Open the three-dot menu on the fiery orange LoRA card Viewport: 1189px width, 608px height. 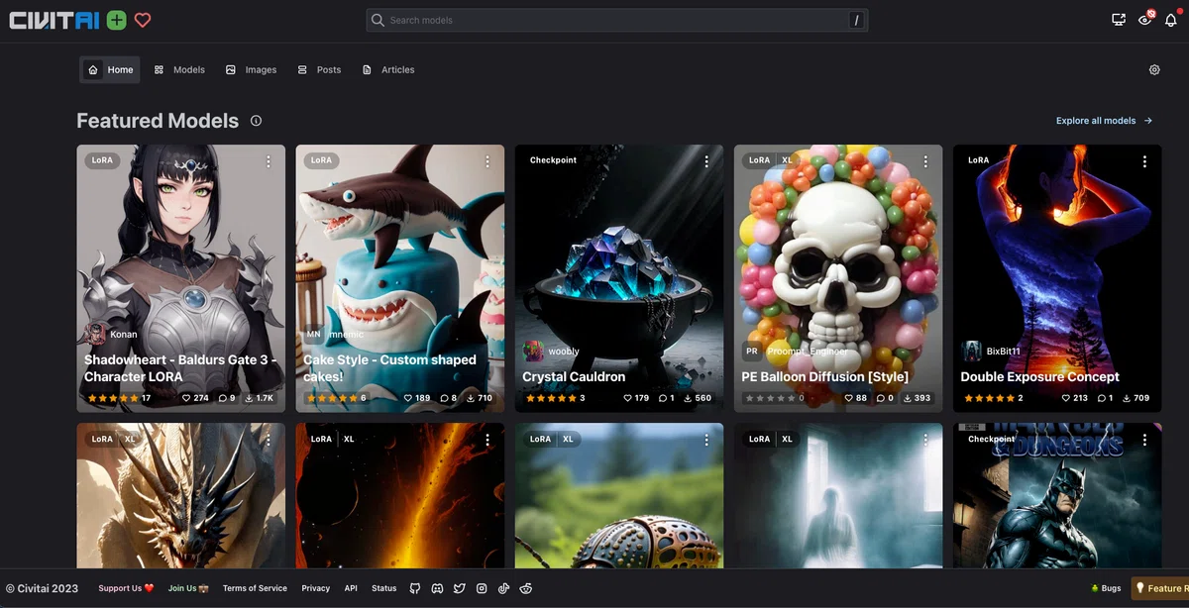tap(487, 439)
